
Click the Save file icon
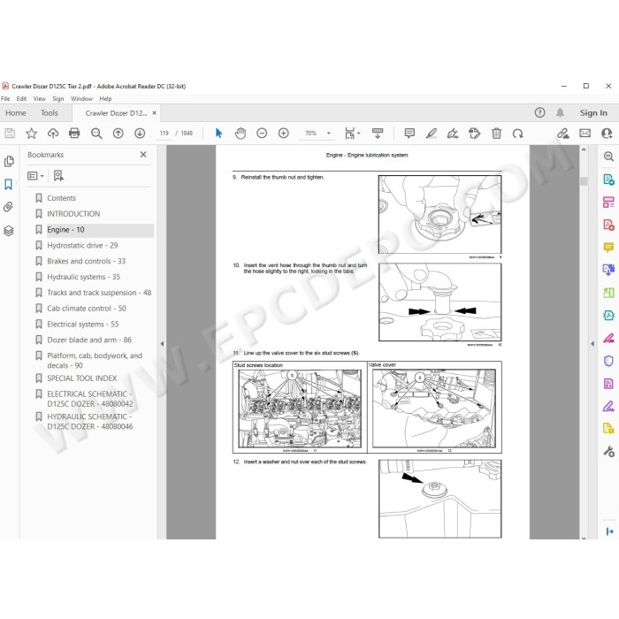tap(10, 134)
